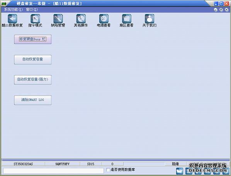Click the open-folder icon in bottom bar
The image size is (231, 176).
180,171
